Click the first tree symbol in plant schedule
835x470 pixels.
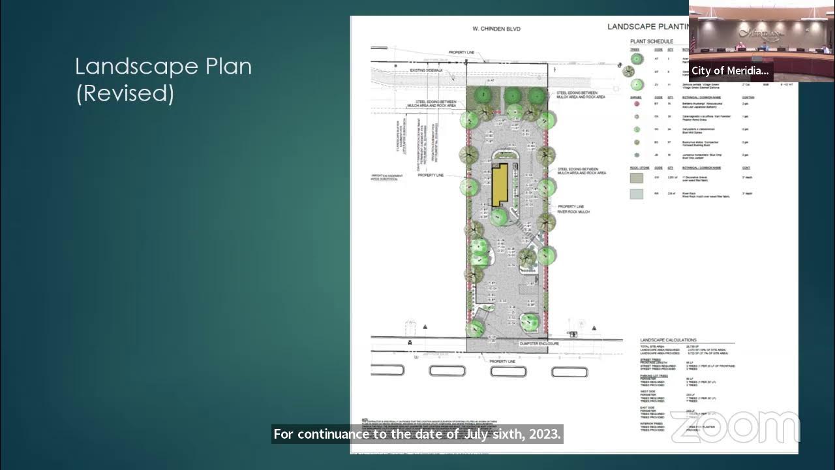click(637, 59)
